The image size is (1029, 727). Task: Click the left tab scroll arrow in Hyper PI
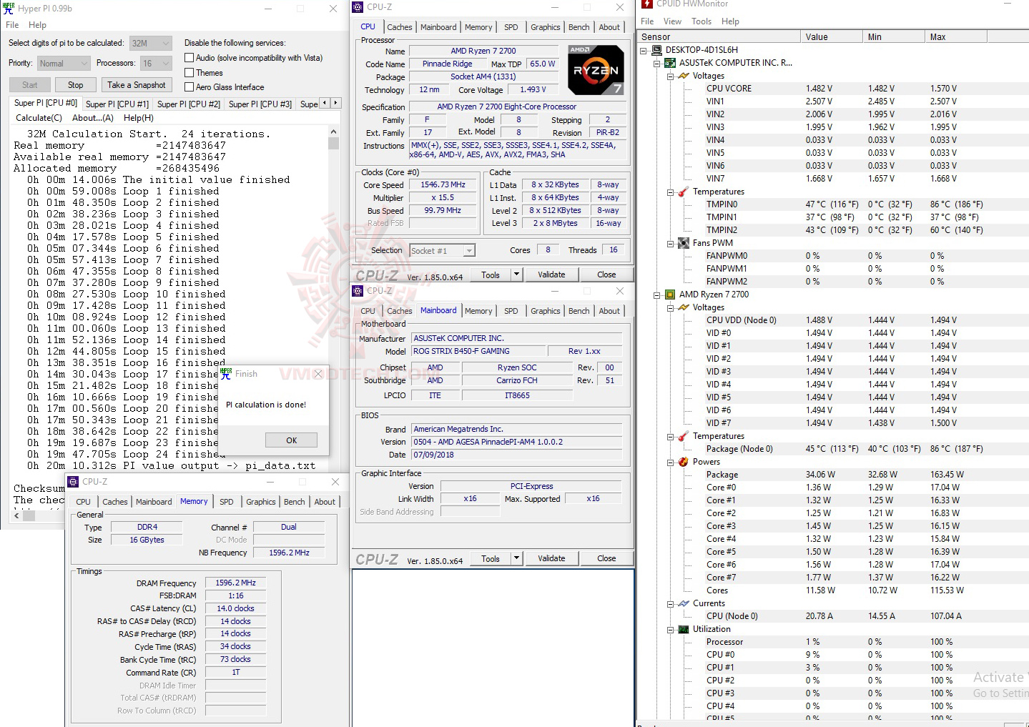(x=325, y=103)
